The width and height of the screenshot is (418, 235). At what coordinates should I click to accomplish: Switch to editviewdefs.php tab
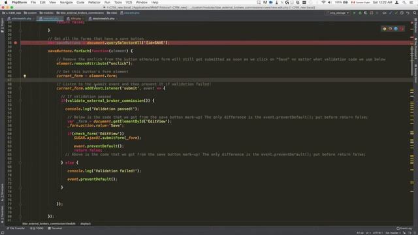(x=20, y=18)
